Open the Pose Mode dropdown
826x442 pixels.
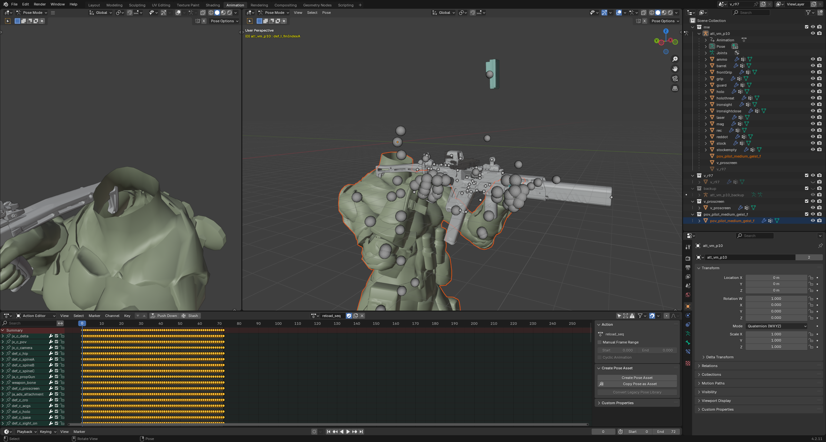tap(274, 13)
